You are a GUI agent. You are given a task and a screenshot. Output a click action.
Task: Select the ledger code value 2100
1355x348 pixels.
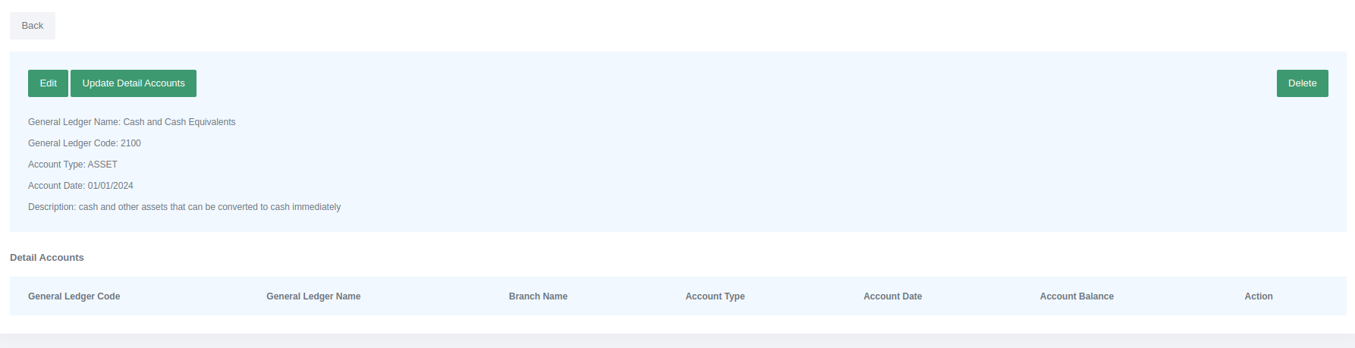point(130,143)
